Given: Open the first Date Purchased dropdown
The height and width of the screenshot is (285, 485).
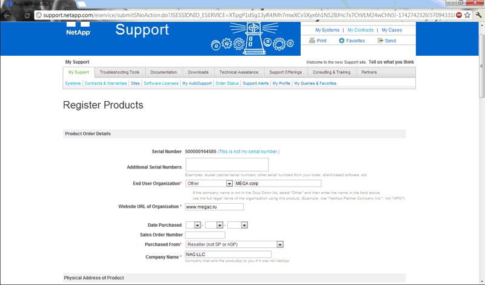Looking at the screenshot, I should (198, 225).
